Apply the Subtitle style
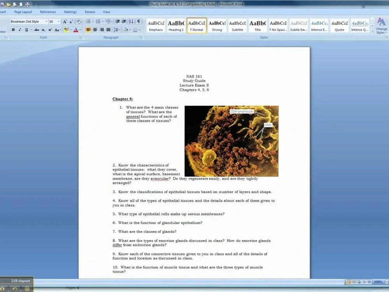 [237, 26]
